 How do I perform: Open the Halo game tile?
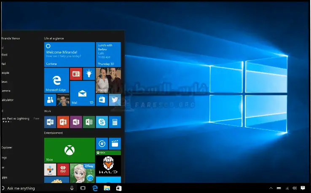pos(108,166)
